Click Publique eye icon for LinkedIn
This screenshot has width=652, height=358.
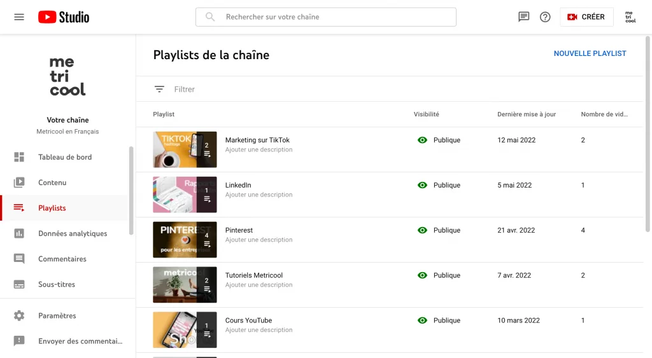(423, 185)
